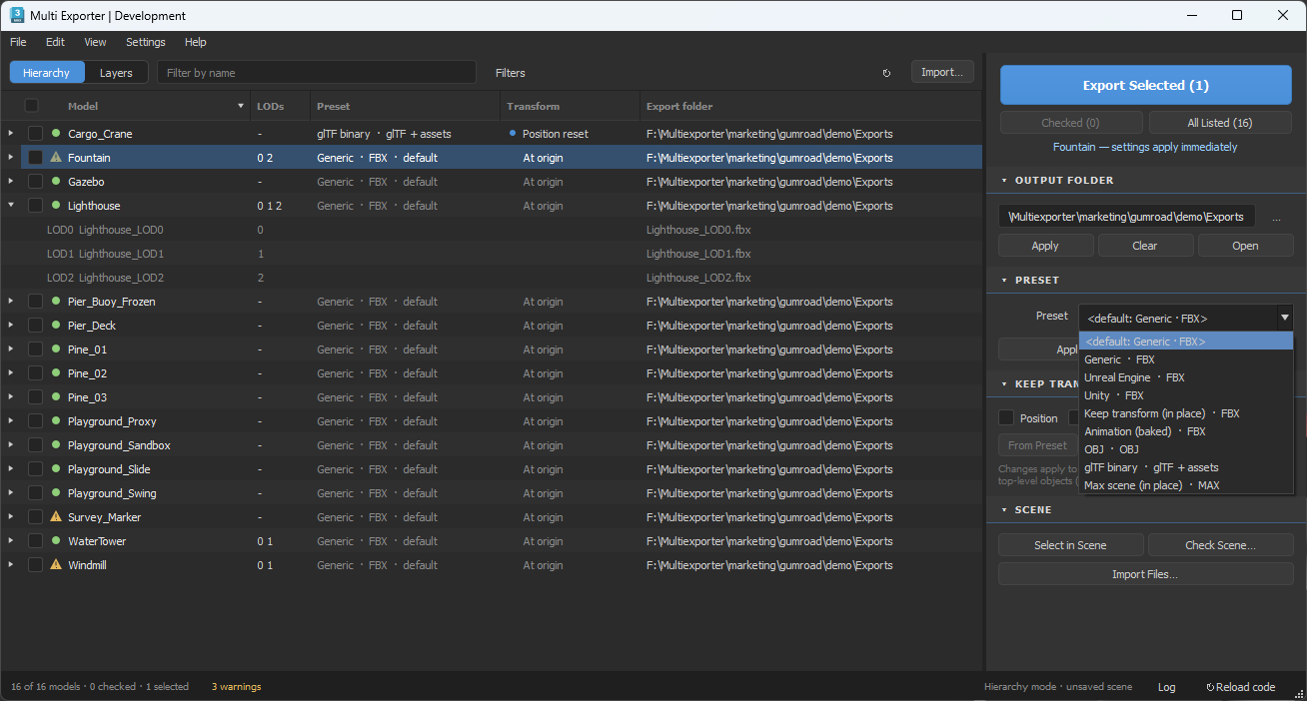The image size is (1307, 701).
Task: Click Check Scene... button
Action: pyautogui.click(x=1220, y=545)
